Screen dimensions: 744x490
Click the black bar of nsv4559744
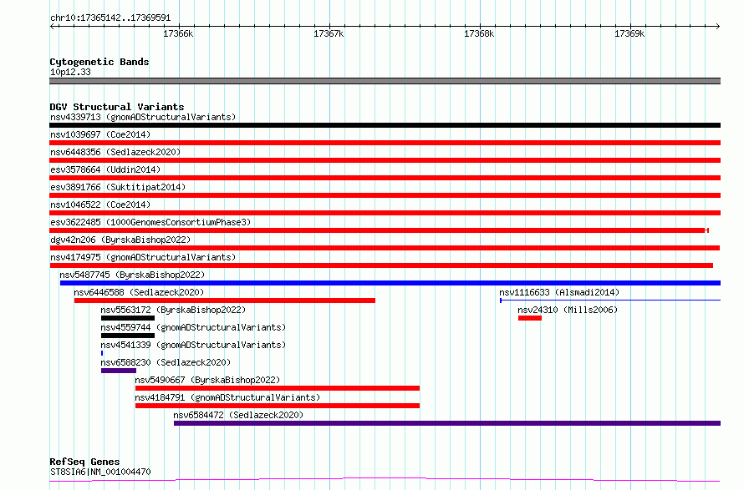click(x=128, y=336)
